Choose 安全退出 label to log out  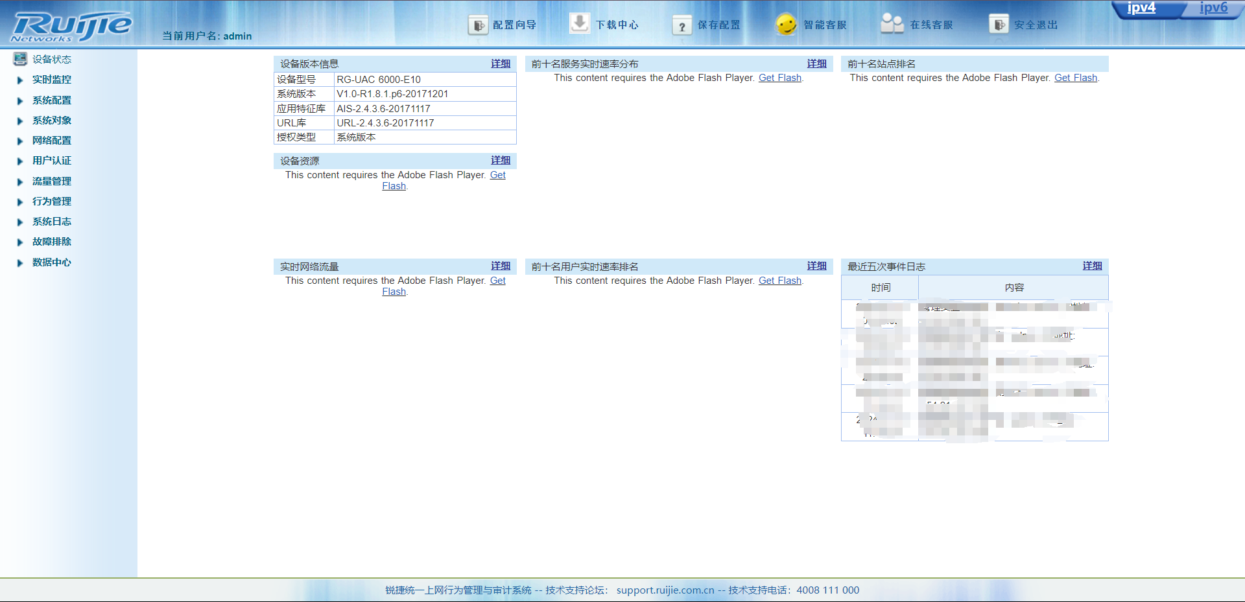click(x=1036, y=25)
